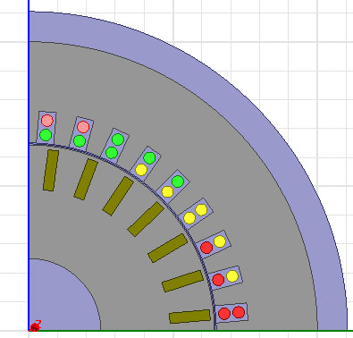Select the green horizontal axis line

point(190,331)
